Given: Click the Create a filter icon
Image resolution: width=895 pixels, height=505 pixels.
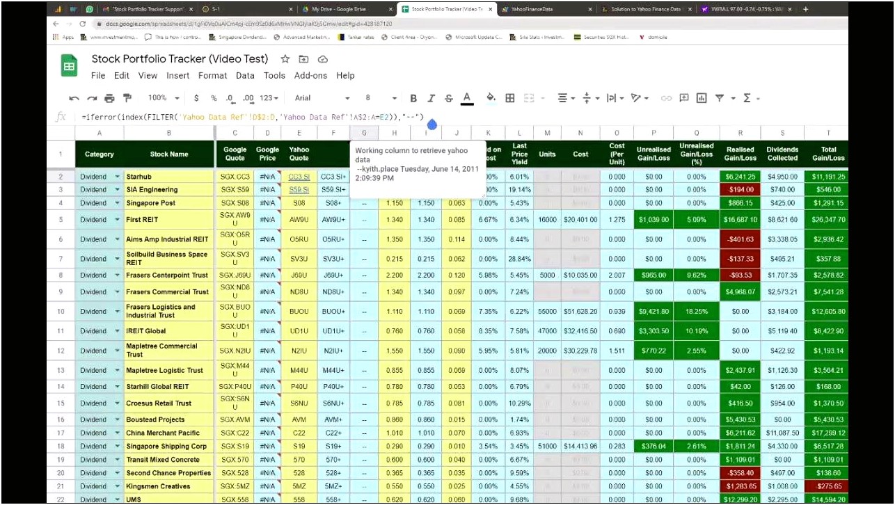Looking at the screenshot, I should click(x=720, y=98).
